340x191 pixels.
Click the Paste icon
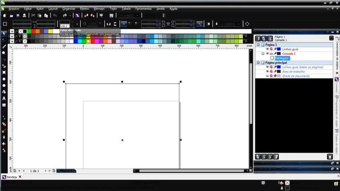[46, 15]
